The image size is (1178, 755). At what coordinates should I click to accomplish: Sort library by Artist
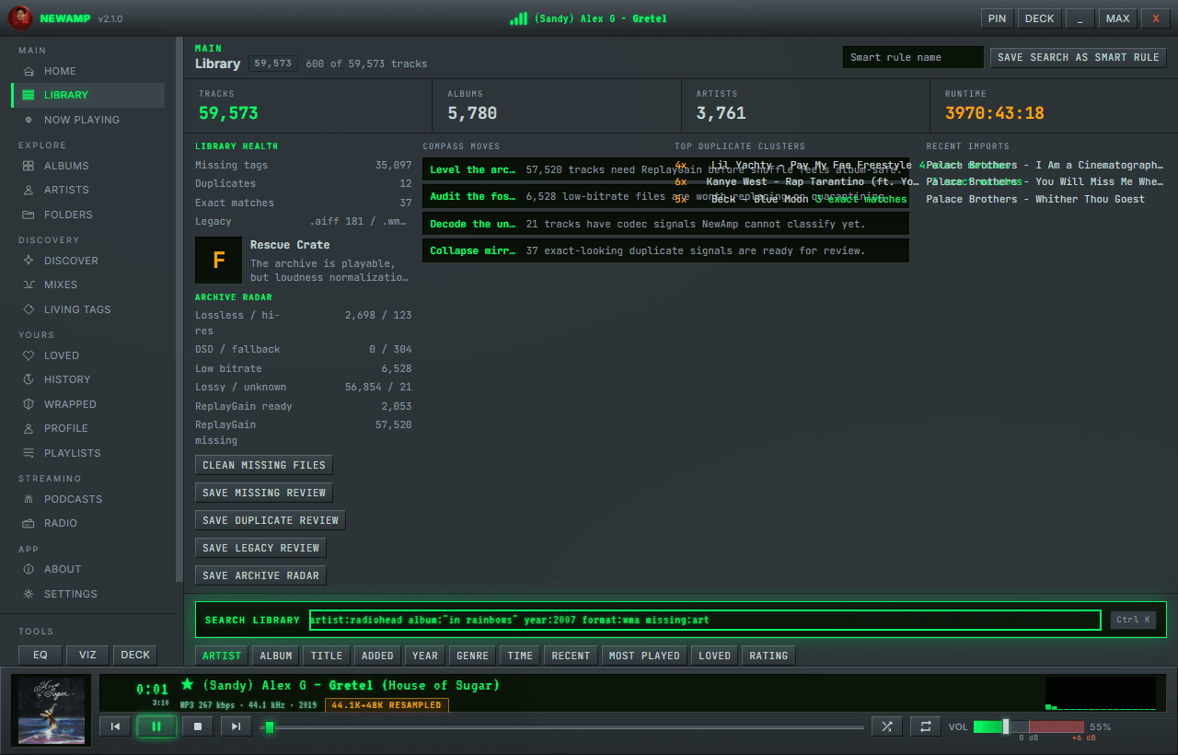pos(222,656)
